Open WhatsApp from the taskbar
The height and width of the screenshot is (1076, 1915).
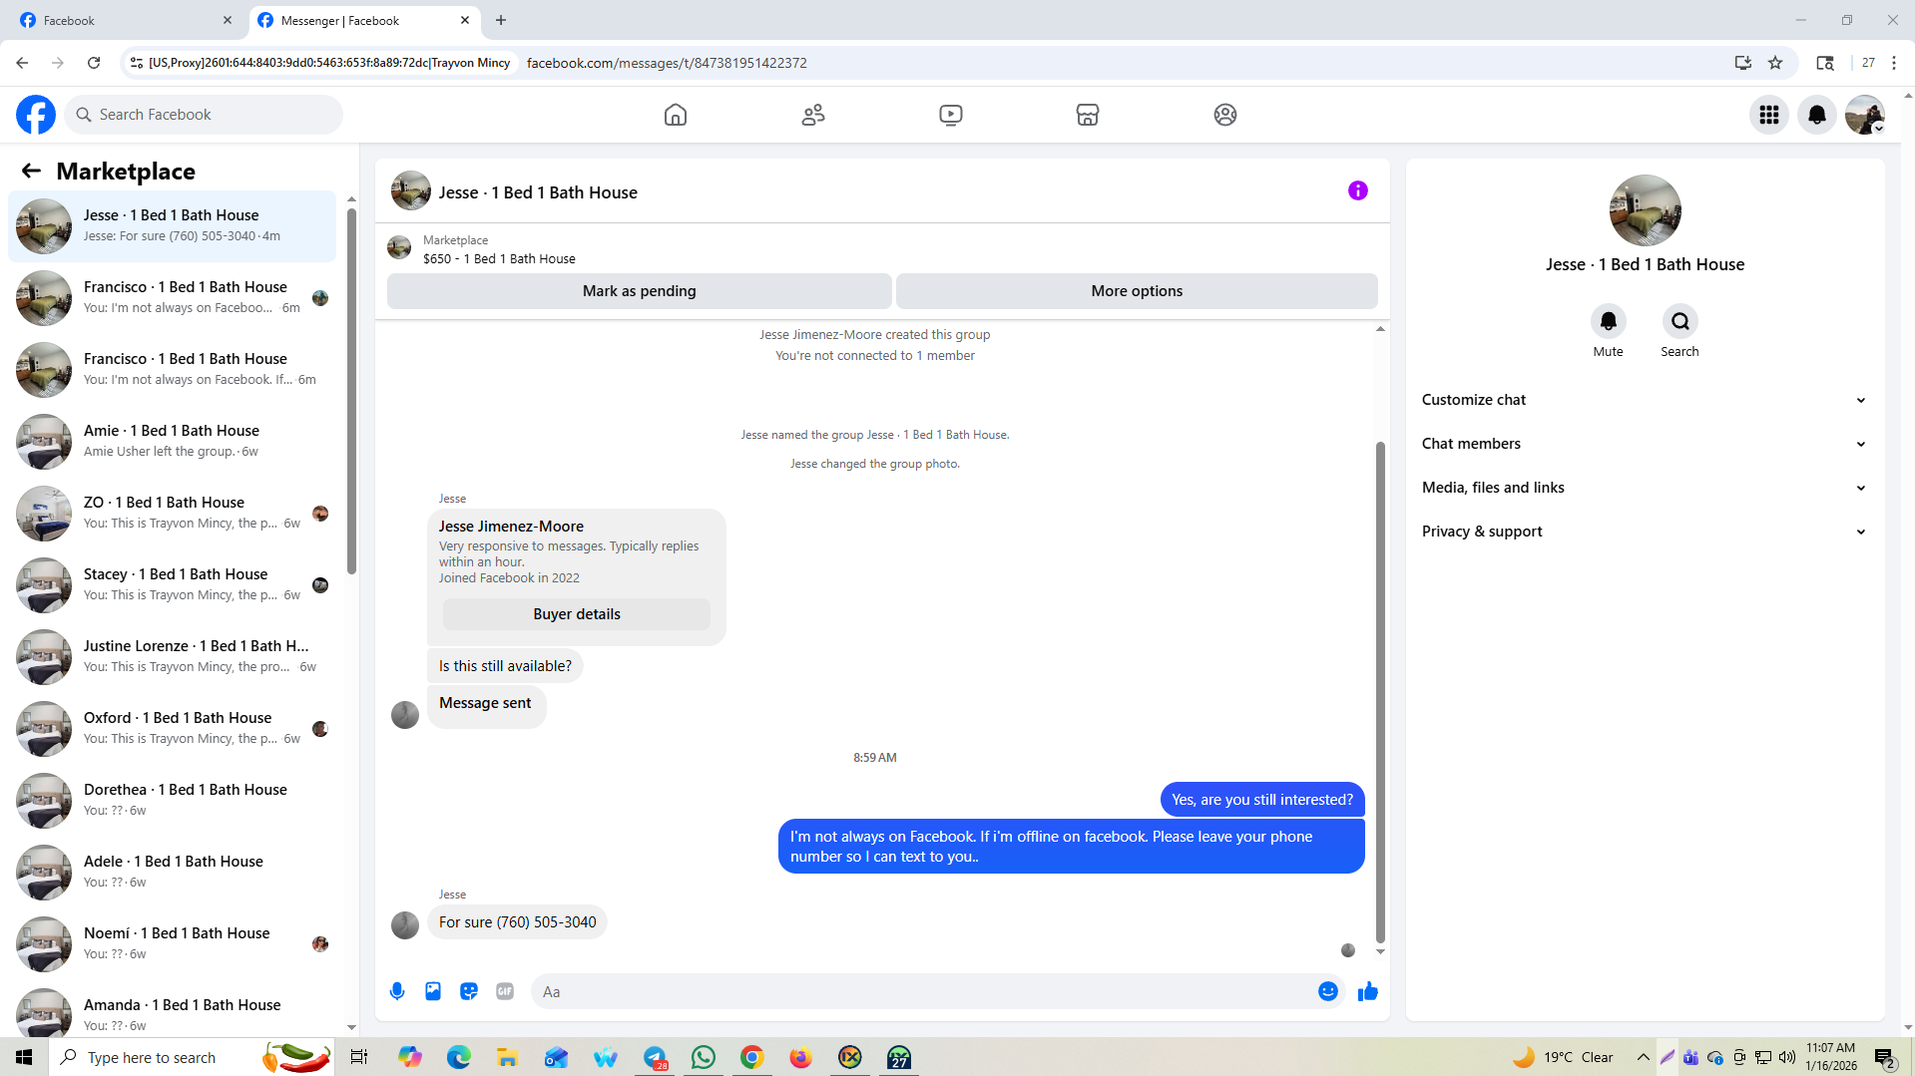point(704,1057)
